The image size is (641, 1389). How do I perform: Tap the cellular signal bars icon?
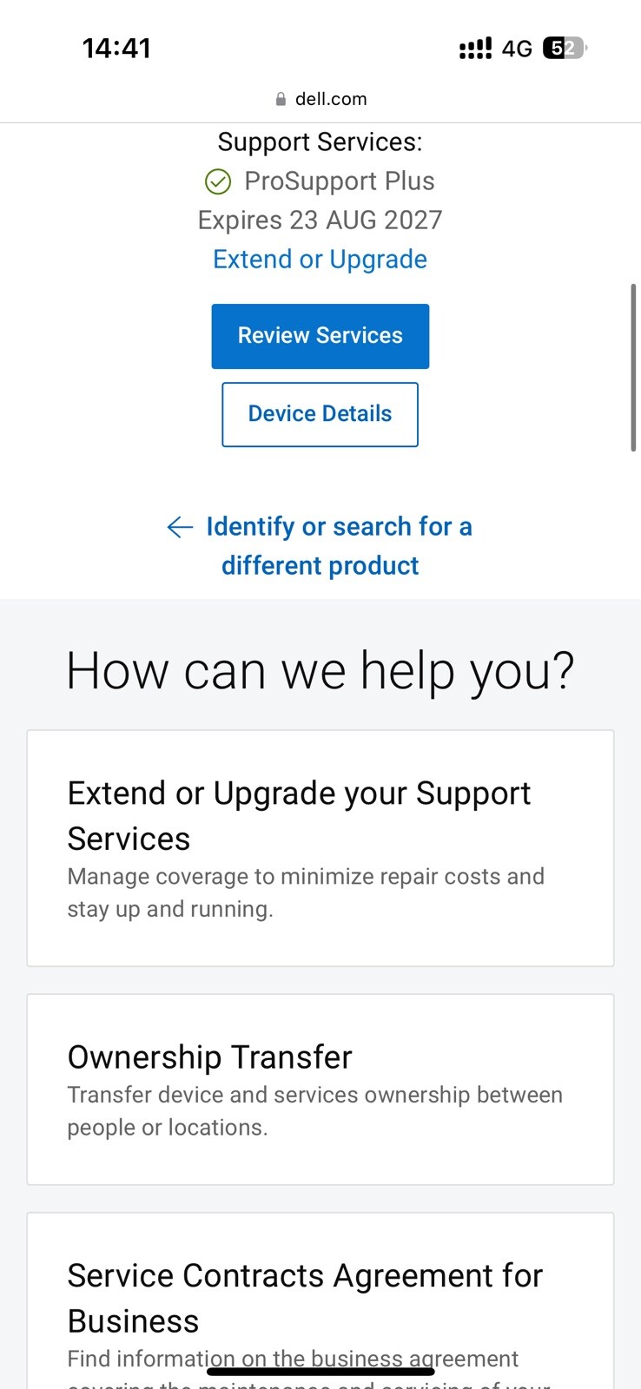[x=475, y=49]
